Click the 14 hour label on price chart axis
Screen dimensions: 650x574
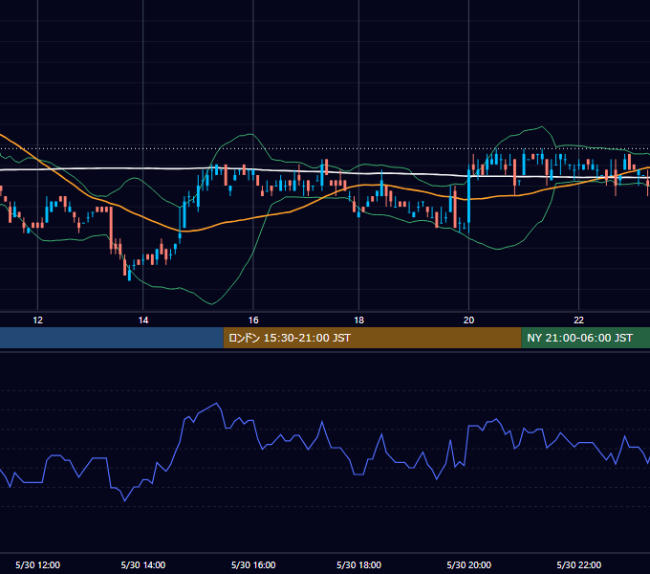click(143, 320)
